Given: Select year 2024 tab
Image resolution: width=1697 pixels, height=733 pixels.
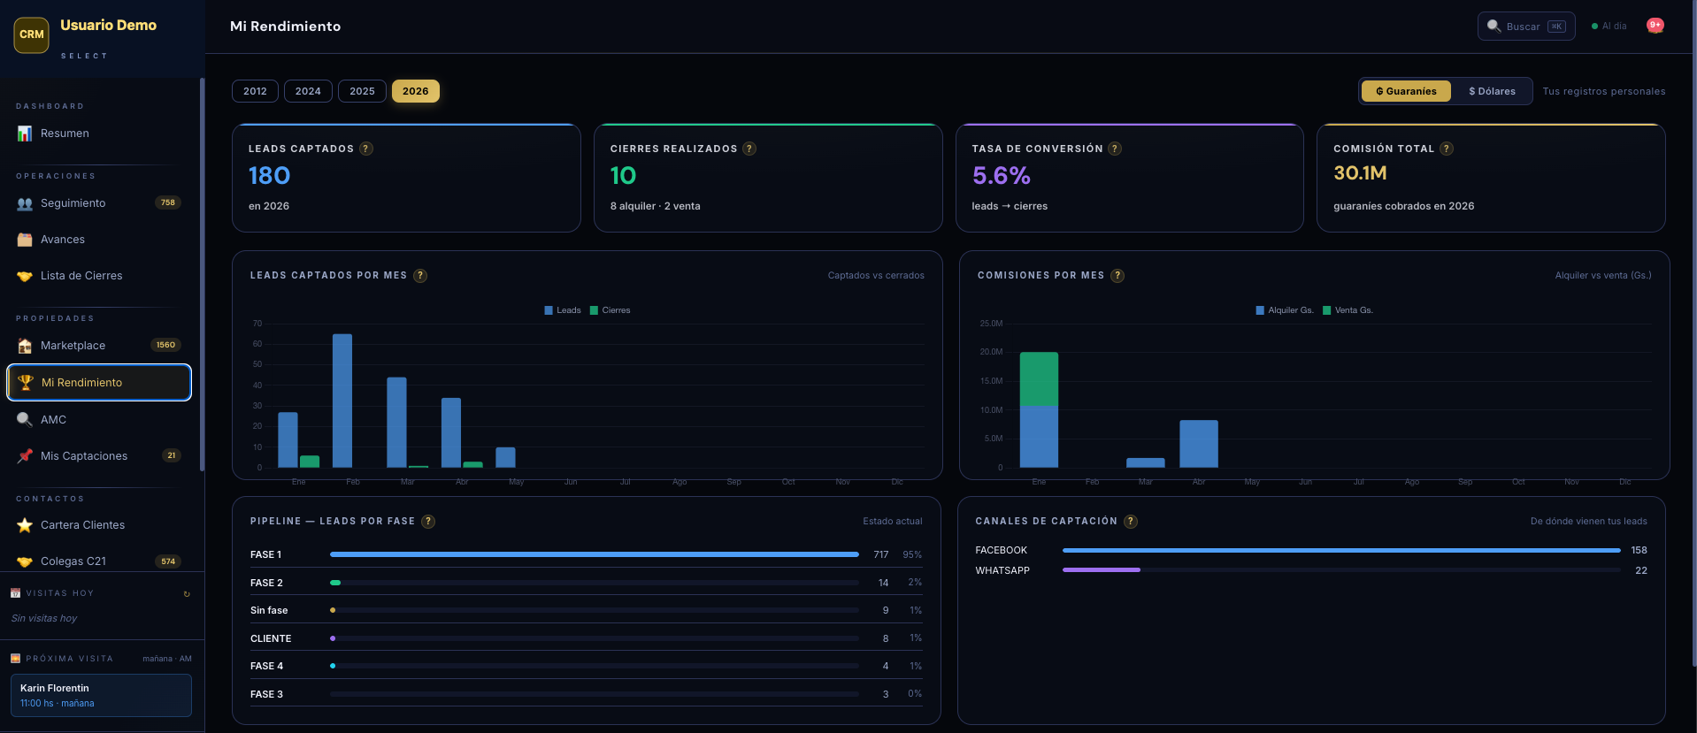Looking at the screenshot, I should coord(308,91).
